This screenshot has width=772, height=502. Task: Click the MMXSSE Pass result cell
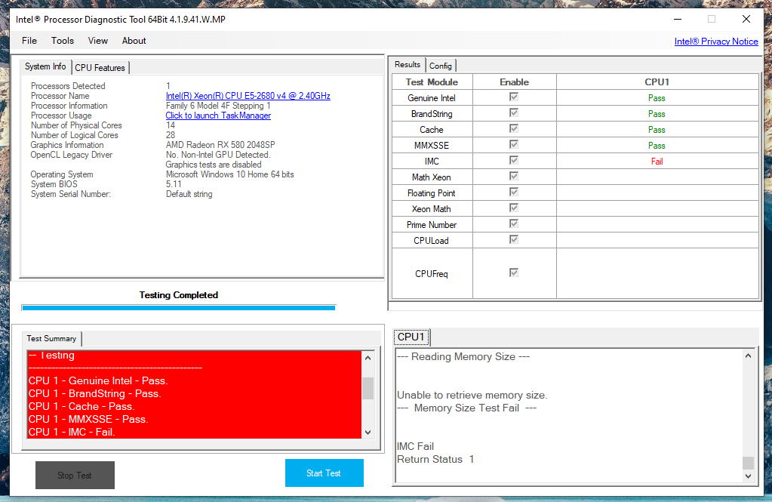pos(657,146)
